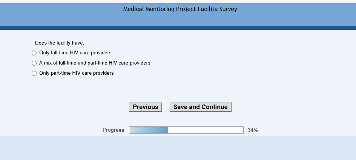This screenshot has width=356, height=160.
Task: Click the "A mix of full-time and part-time" label text
Action: click(95, 63)
